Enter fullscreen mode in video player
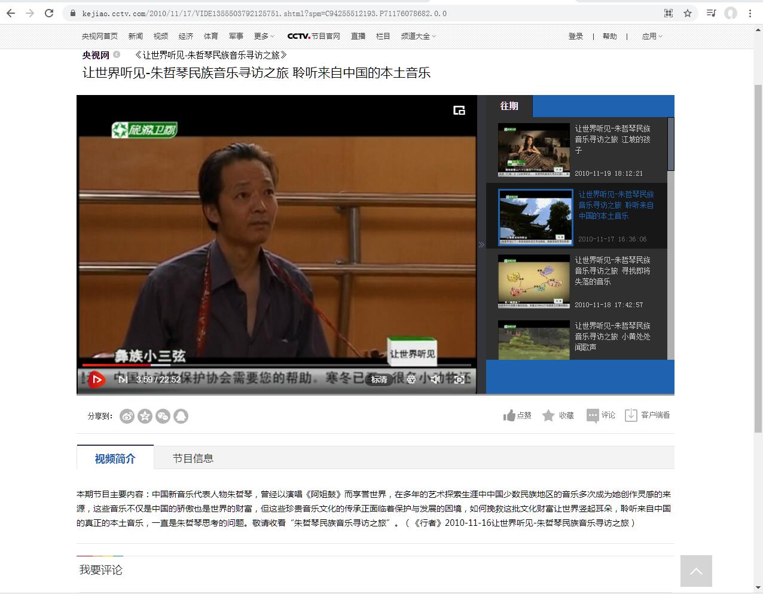This screenshot has width=763, height=594. click(459, 379)
